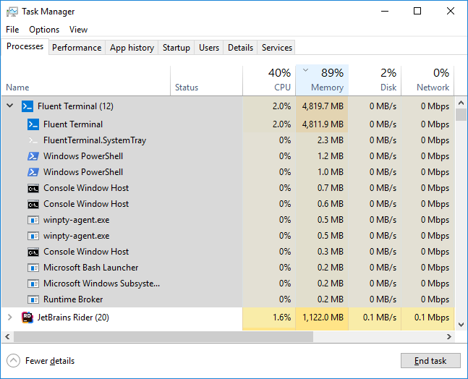Open the Startup tab
Viewport: 468px width, 379px height.
[176, 48]
